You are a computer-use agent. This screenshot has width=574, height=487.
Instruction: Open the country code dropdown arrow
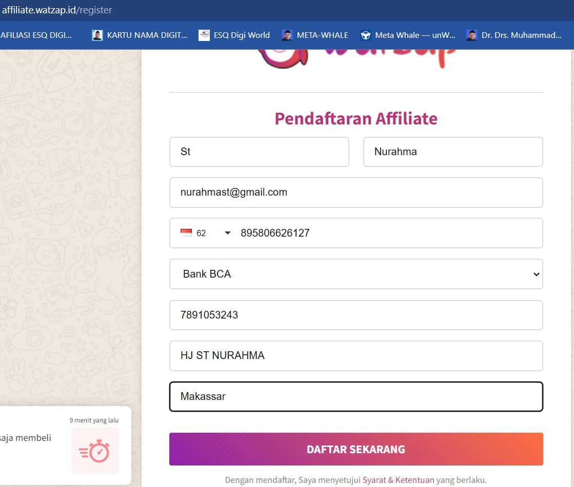tap(227, 233)
